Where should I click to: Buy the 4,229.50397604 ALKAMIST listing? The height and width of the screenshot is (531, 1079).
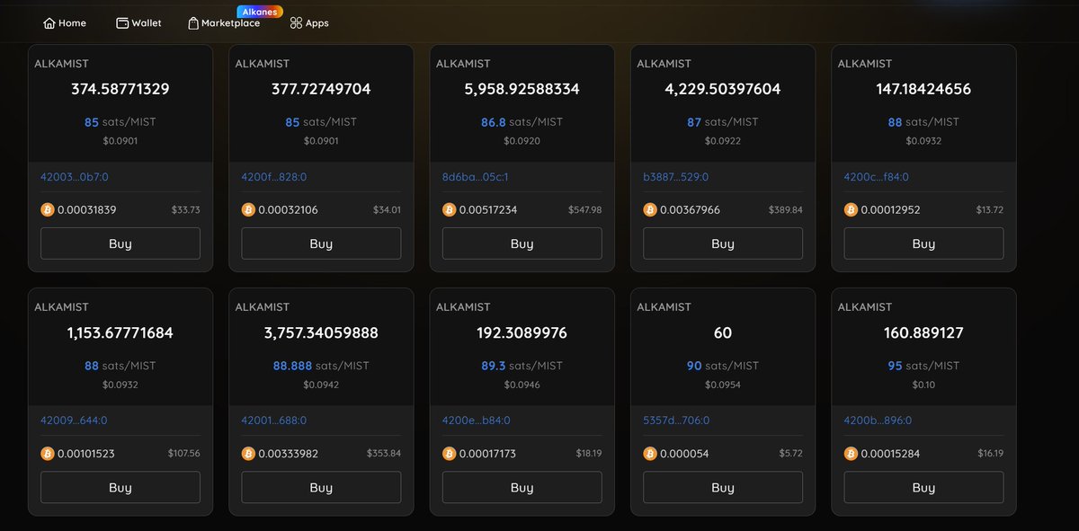pos(723,243)
